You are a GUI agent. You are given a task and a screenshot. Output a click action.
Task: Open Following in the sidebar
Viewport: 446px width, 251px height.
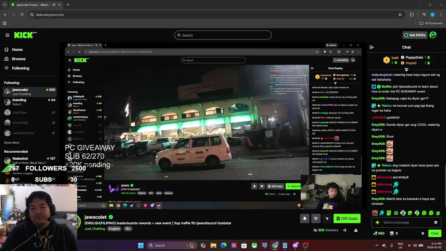(17, 68)
